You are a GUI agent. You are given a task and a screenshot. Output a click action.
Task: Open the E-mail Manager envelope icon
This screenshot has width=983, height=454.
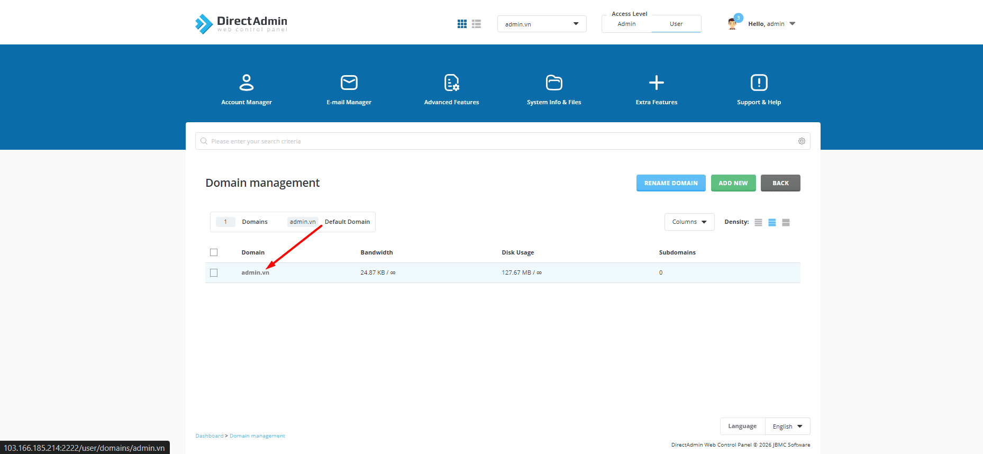coord(349,83)
